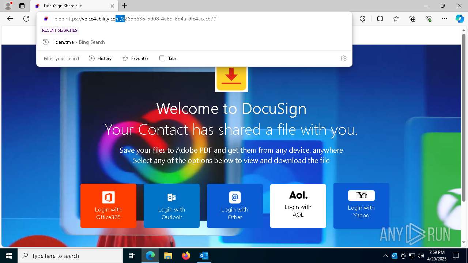
Task: Open a new tab with plus button
Action: [x=125, y=6]
